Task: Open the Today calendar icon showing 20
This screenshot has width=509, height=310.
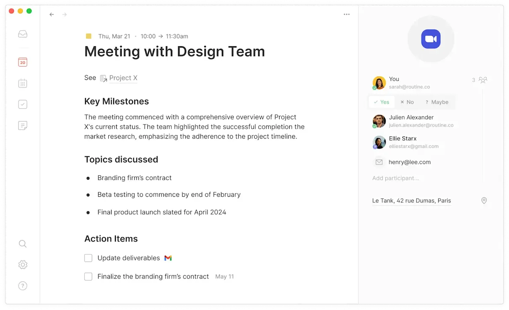Action: pyautogui.click(x=23, y=62)
